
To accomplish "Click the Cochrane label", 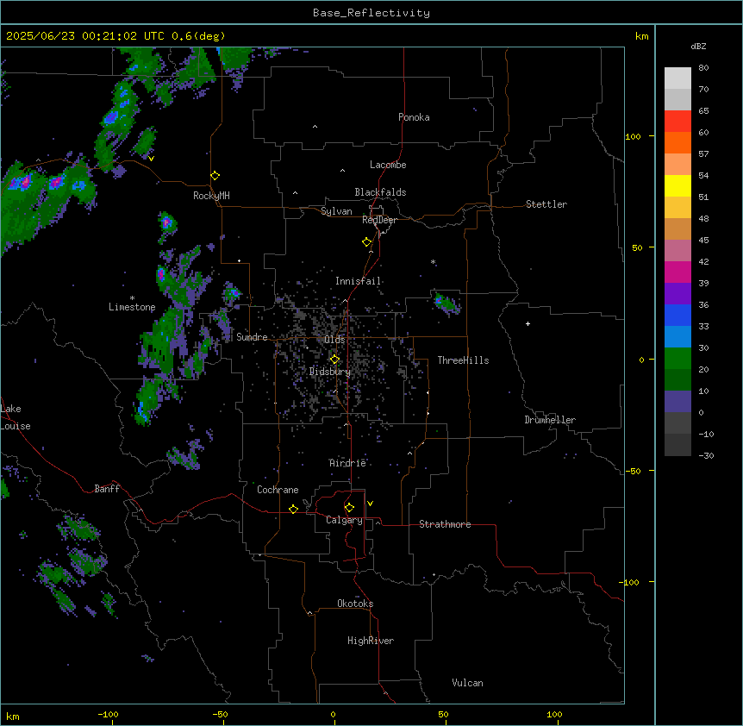I will point(278,490).
